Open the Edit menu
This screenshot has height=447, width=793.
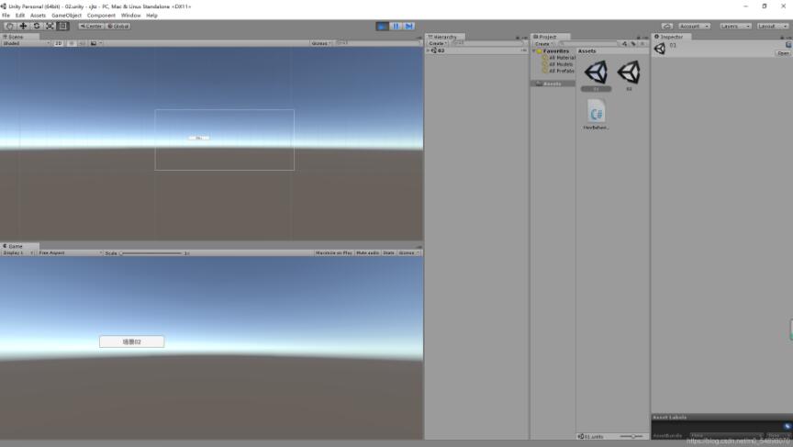20,16
